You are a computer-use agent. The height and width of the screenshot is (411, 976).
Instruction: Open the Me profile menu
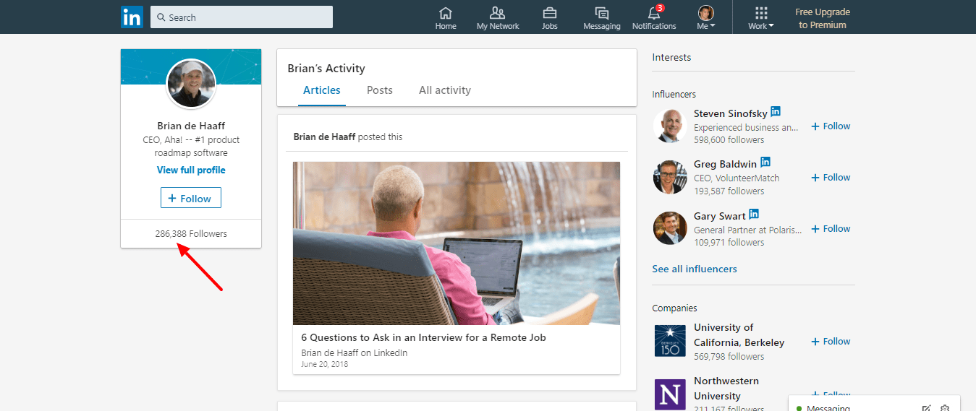click(x=706, y=18)
